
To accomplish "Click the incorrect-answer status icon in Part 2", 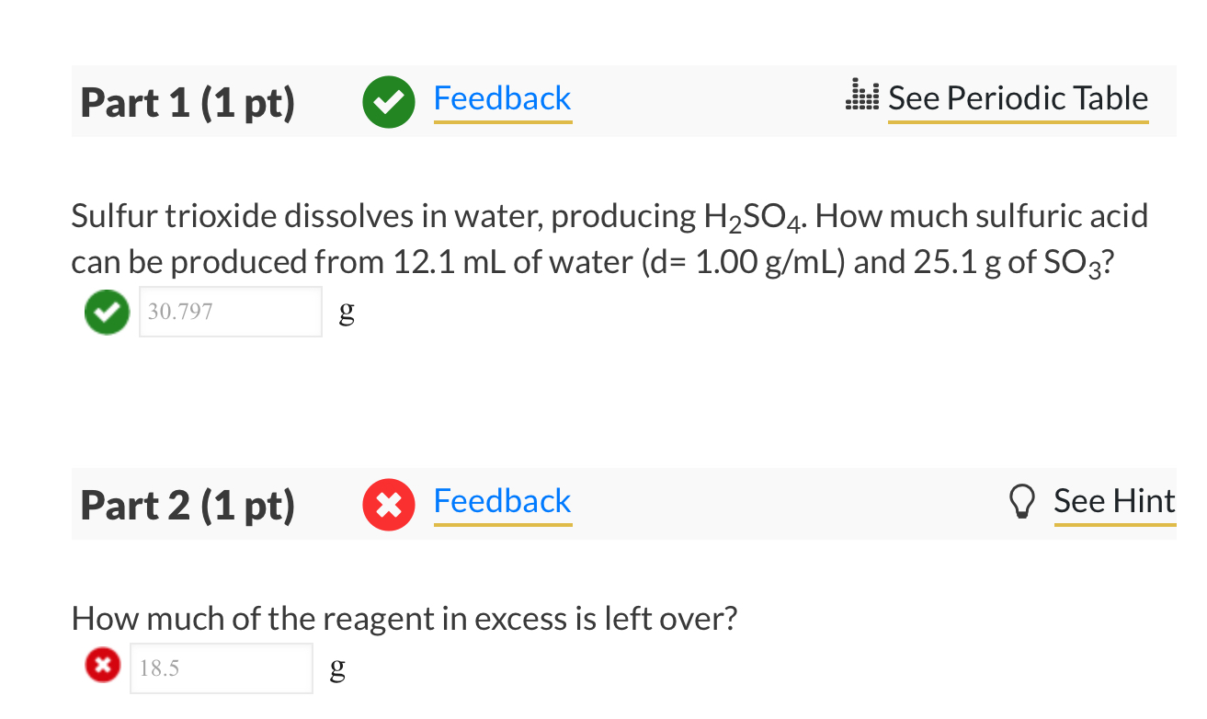I will (102, 665).
